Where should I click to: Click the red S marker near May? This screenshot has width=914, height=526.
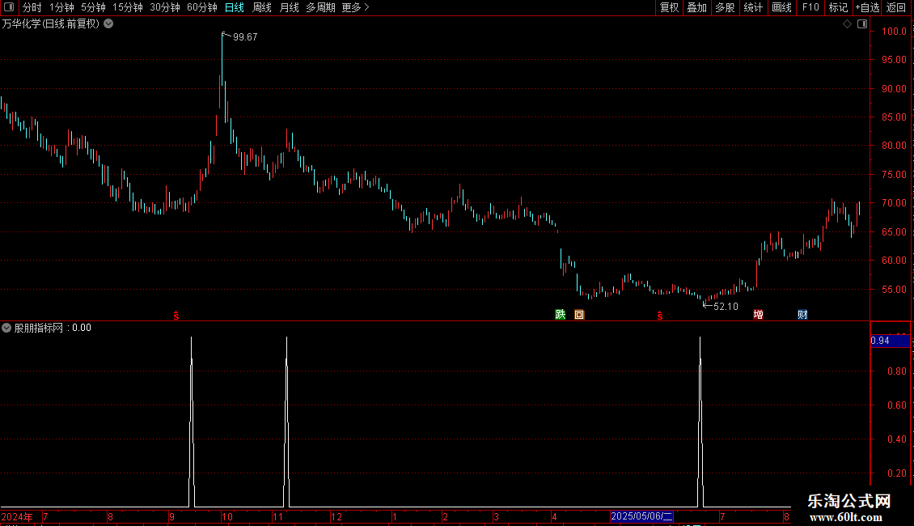pyautogui.click(x=660, y=316)
